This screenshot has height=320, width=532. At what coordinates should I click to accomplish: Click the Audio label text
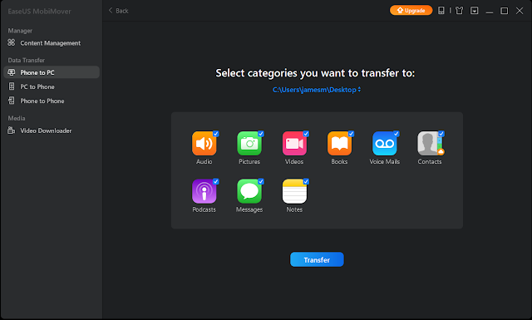point(204,161)
